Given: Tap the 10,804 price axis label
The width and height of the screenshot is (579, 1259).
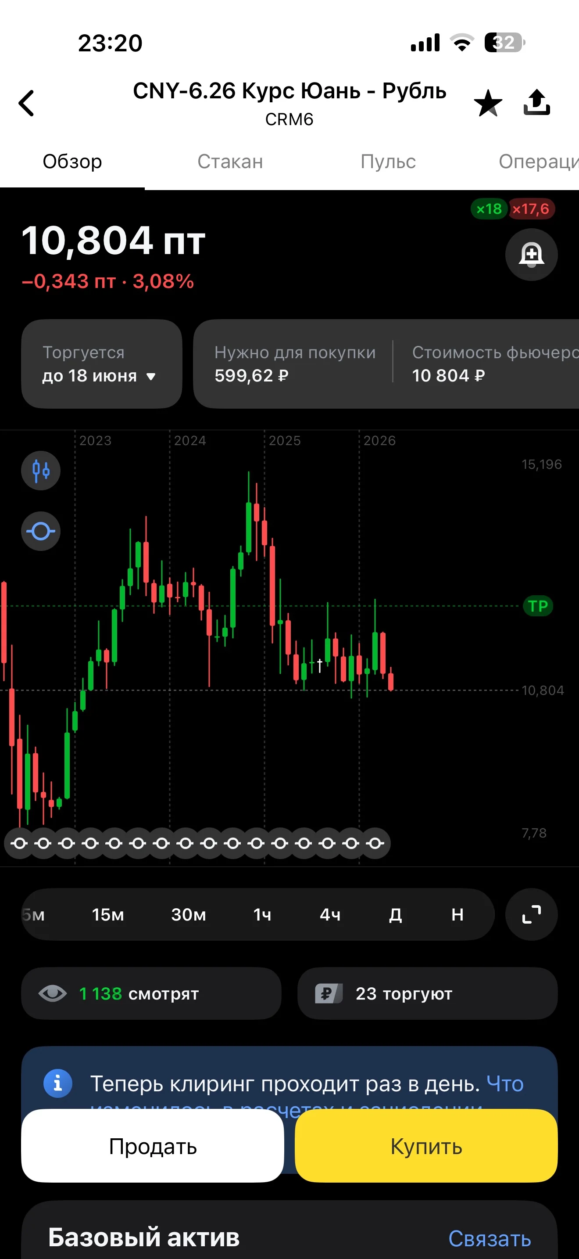Looking at the screenshot, I should pyautogui.click(x=543, y=690).
